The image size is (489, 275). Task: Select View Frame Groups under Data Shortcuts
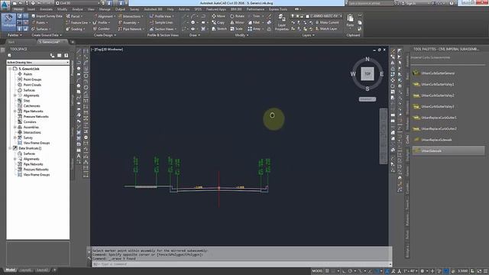point(37,175)
